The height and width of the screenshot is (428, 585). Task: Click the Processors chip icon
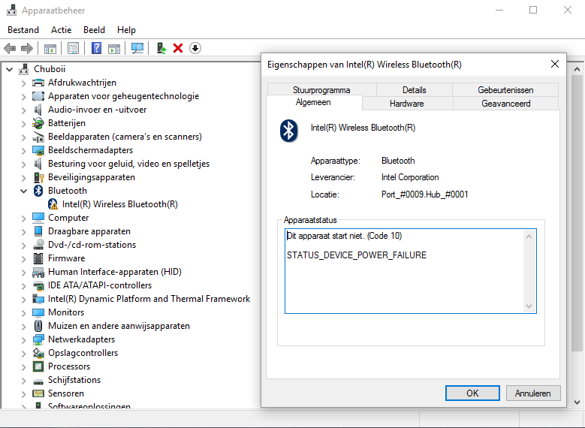point(38,366)
